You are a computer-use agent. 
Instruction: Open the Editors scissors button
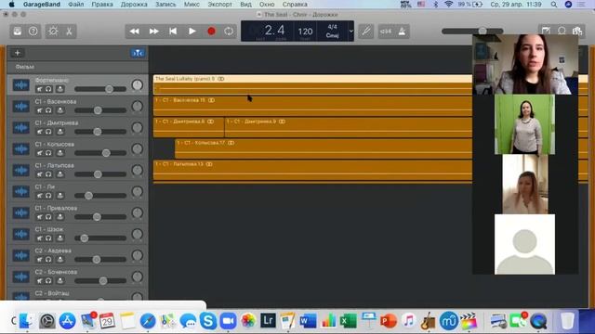[69, 31]
